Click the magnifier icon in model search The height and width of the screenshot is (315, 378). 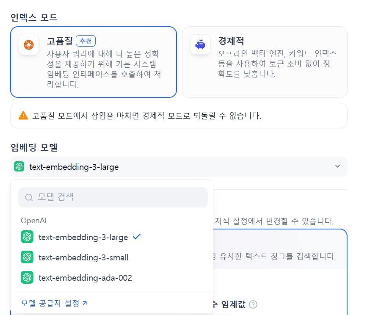click(x=29, y=197)
